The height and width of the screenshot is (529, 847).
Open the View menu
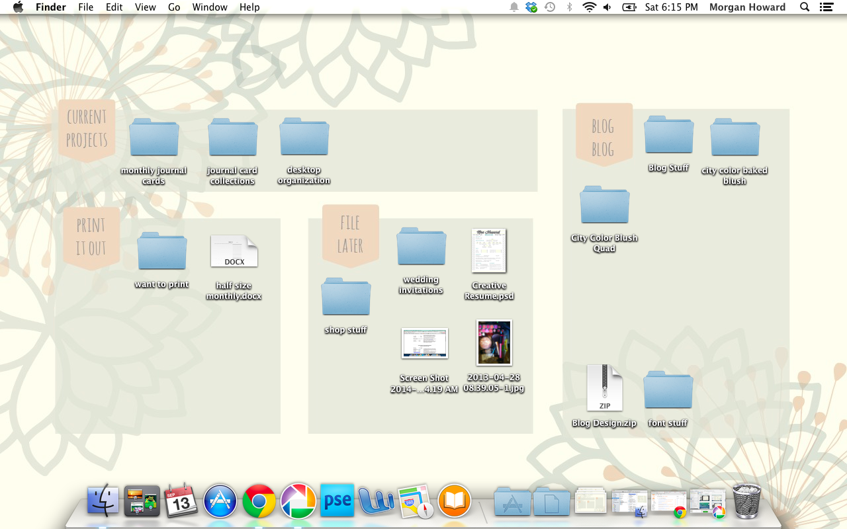click(x=146, y=7)
